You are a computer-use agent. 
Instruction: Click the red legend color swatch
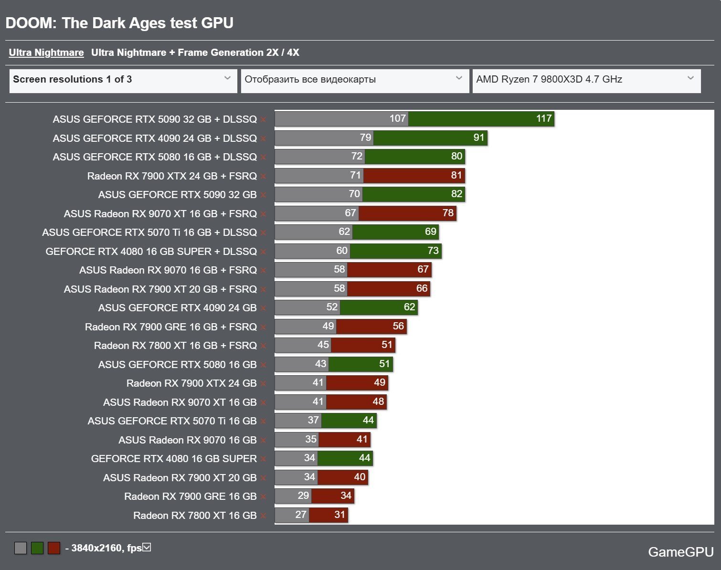[54, 548]
